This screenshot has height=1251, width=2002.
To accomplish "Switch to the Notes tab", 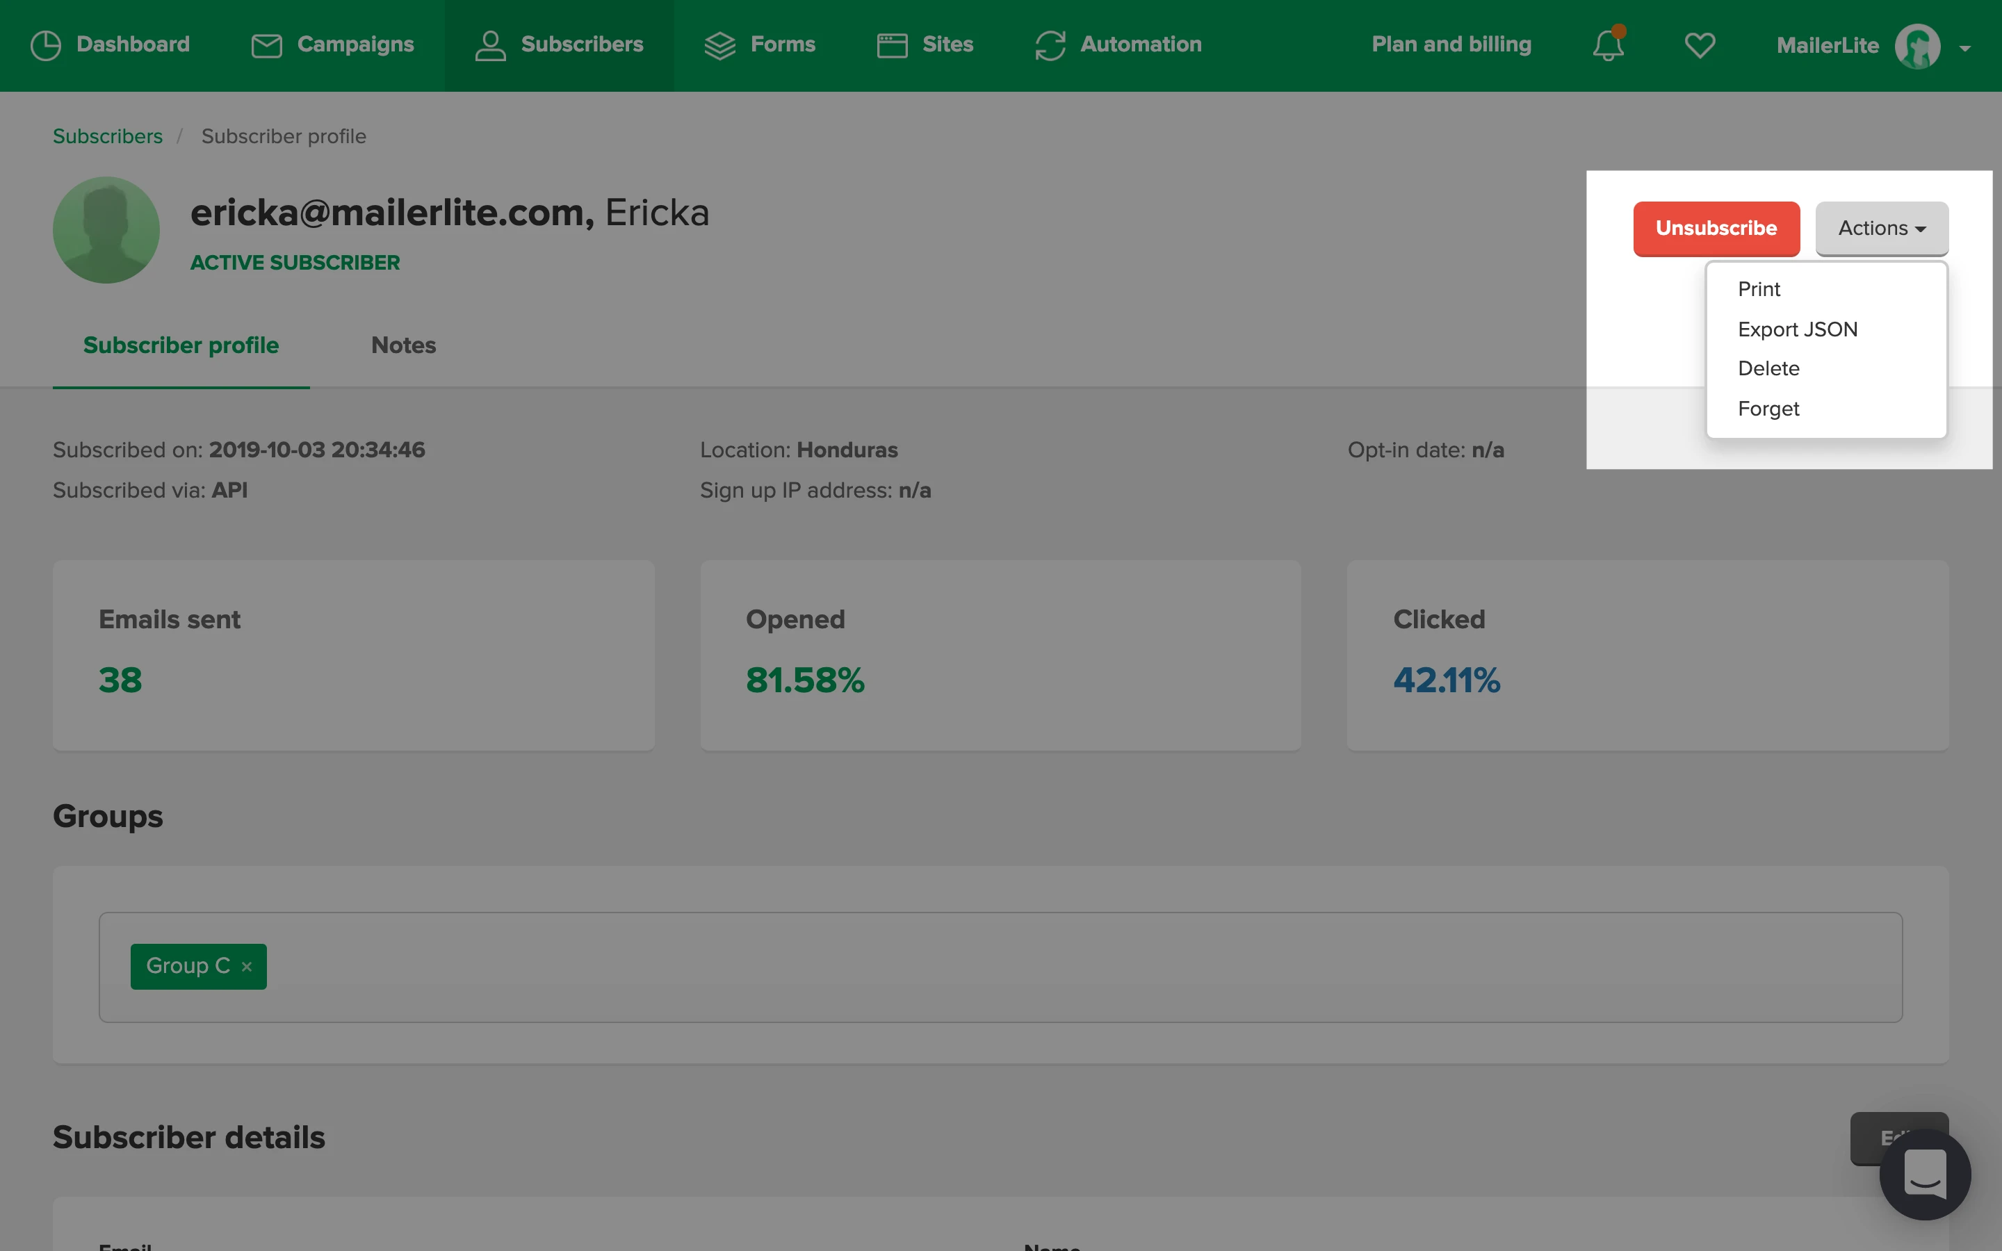I will coord(403,345).
